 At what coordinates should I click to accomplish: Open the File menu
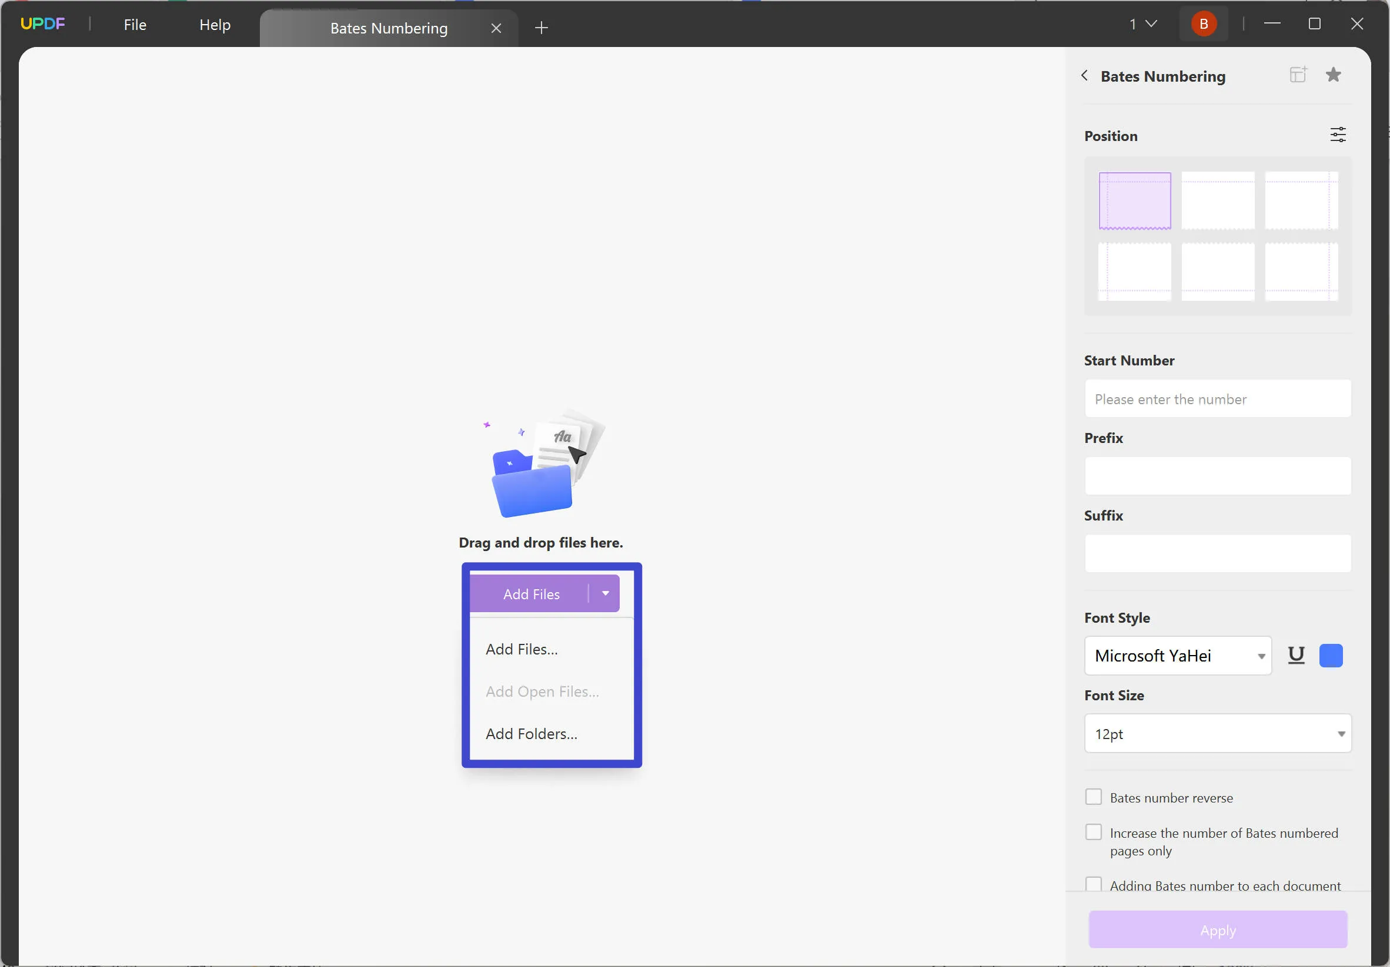point(135,23)
